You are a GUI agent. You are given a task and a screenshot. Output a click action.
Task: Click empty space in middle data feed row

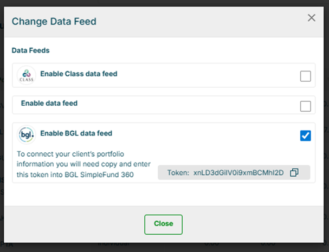190,106
